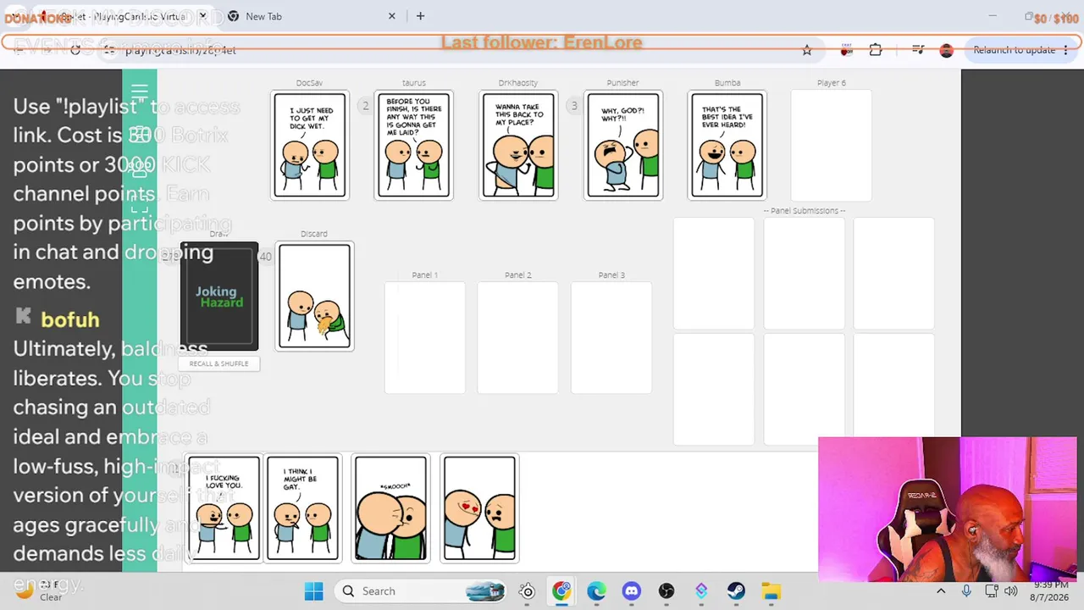Select Bumba's card 'That's the best idea…'

click(x=727, y=145)
